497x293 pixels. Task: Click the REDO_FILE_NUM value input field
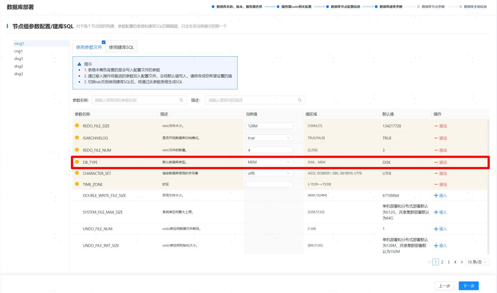pyautogui.click(x=269, y=150)
